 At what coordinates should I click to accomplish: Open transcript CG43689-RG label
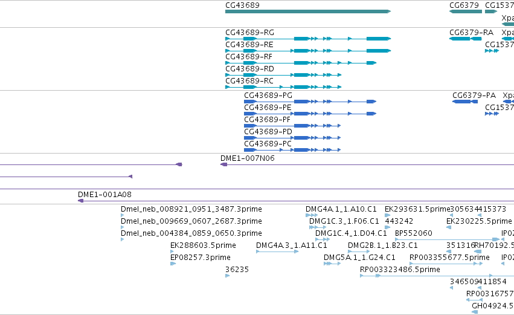click(x=249, y=33)
